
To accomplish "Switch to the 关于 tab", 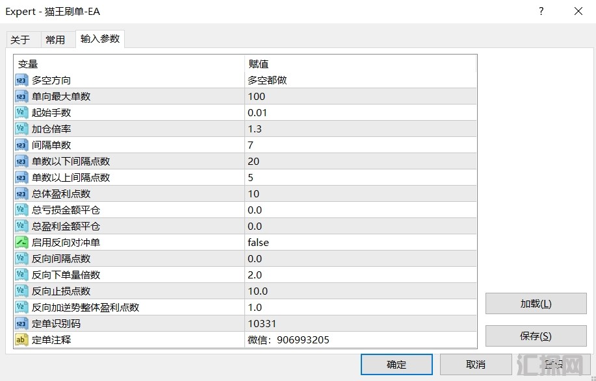I will point(20,40).
